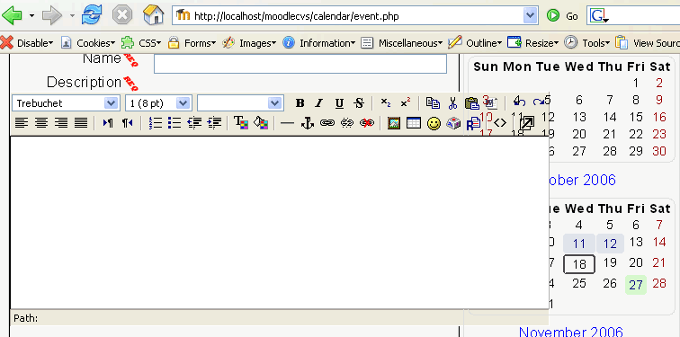
Task: Open the browser address bar history dropdown
Action: pyautogui.click(x=531, y=16)
